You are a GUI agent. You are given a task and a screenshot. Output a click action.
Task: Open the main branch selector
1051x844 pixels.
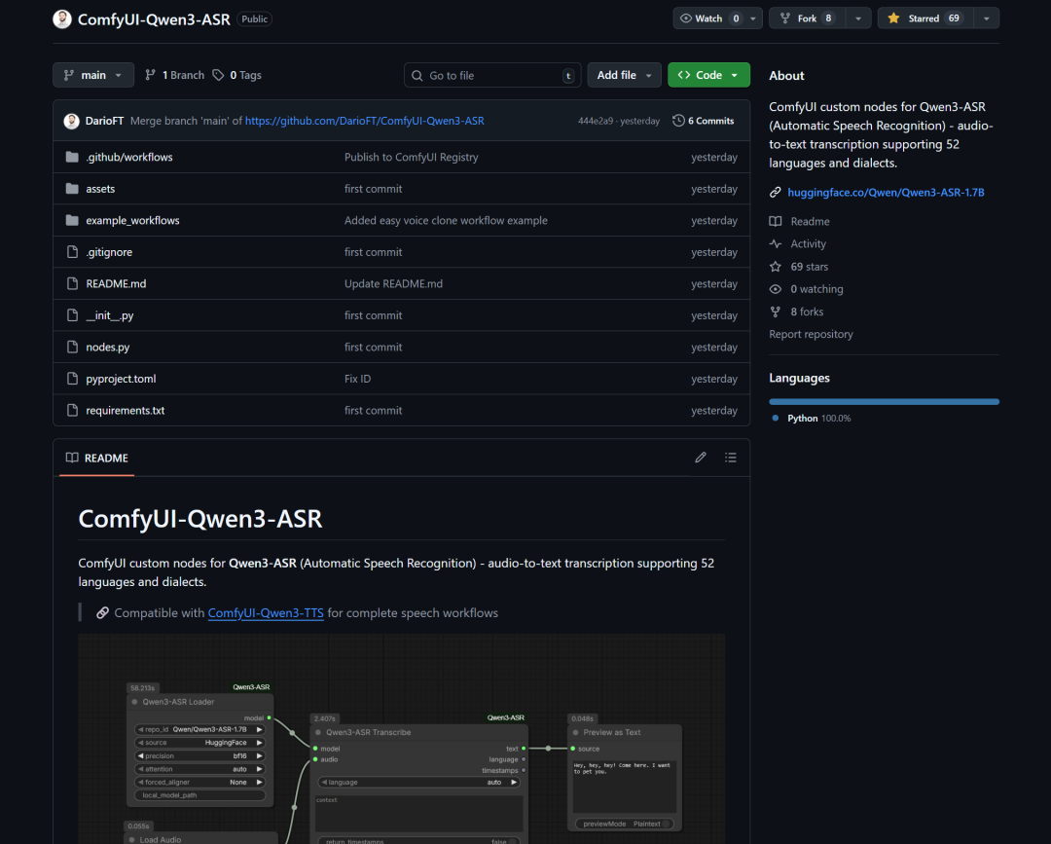point(93,75)
